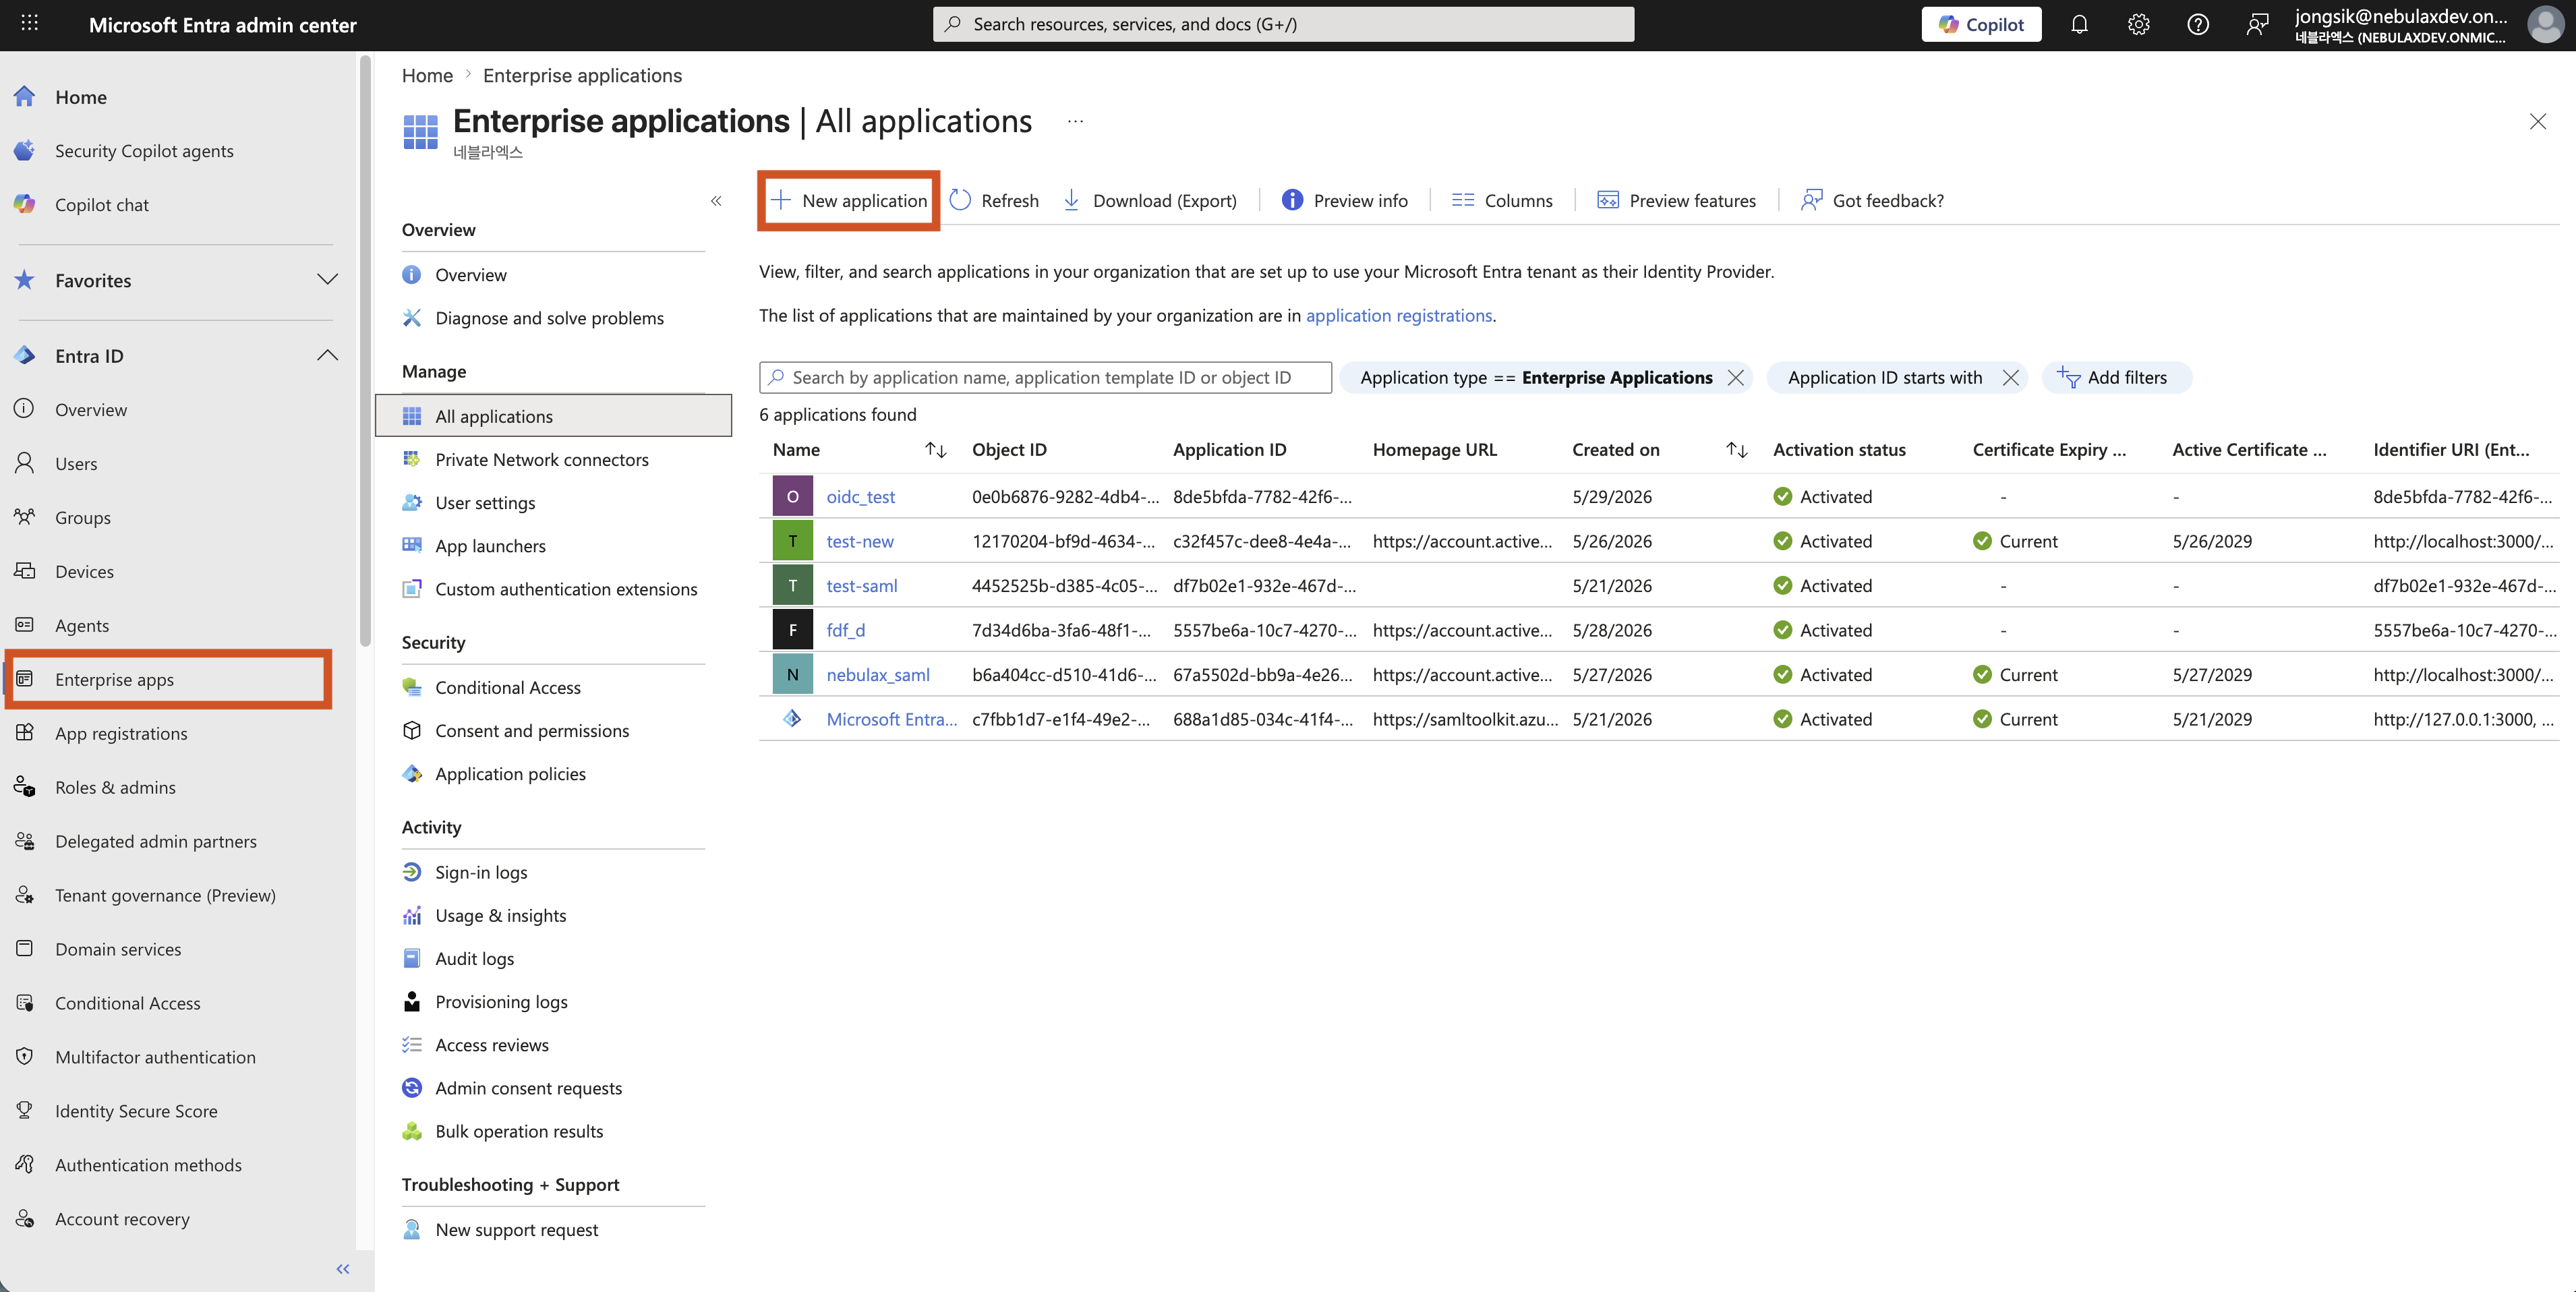Collapse the inner blade menu chevron
Screen dimensions: 2576x1292
click(x=716, y=201)
